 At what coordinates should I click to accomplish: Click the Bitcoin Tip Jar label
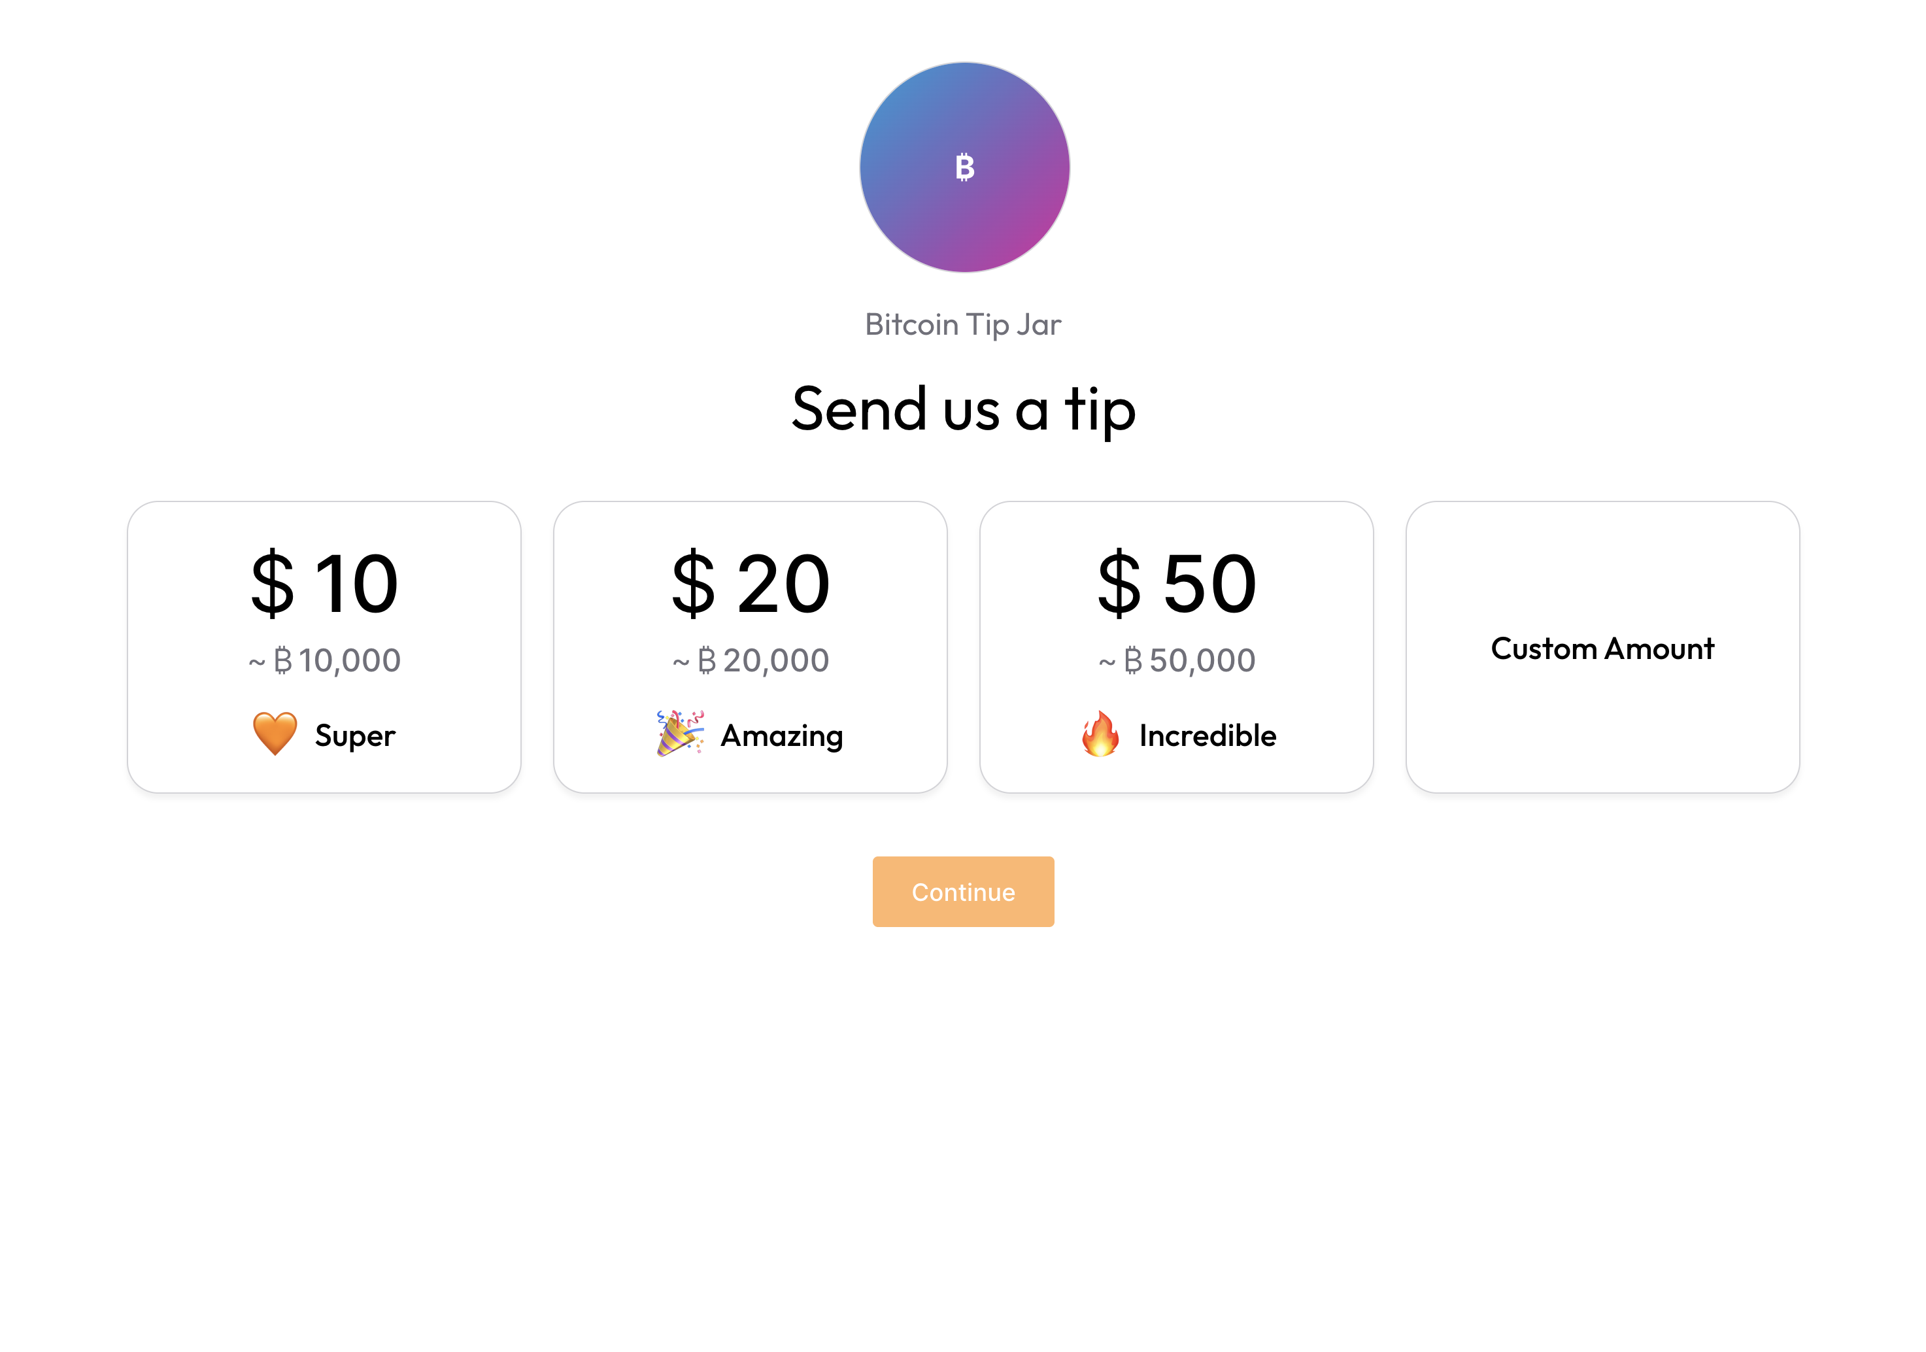pos(963,324)
